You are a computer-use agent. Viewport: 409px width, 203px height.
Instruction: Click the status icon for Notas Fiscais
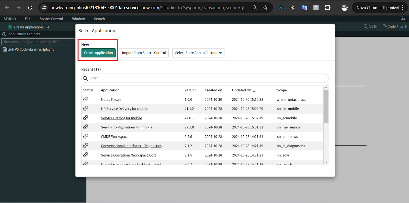86,99
